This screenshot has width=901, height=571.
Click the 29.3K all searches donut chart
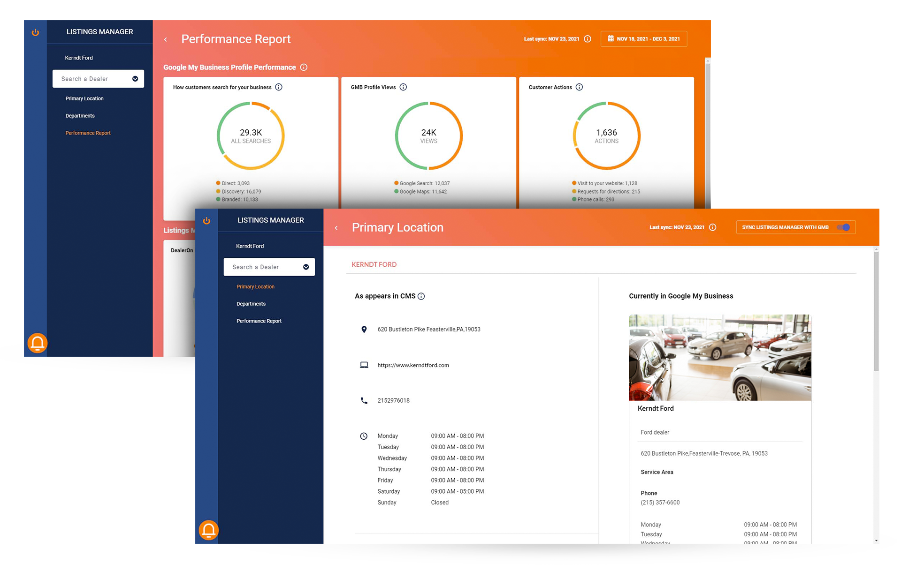tap(251, 136)
